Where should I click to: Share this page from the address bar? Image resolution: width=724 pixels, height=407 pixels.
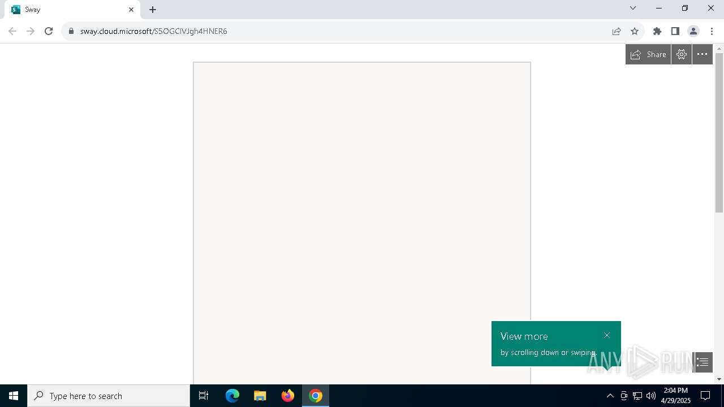tap(617, 31)
